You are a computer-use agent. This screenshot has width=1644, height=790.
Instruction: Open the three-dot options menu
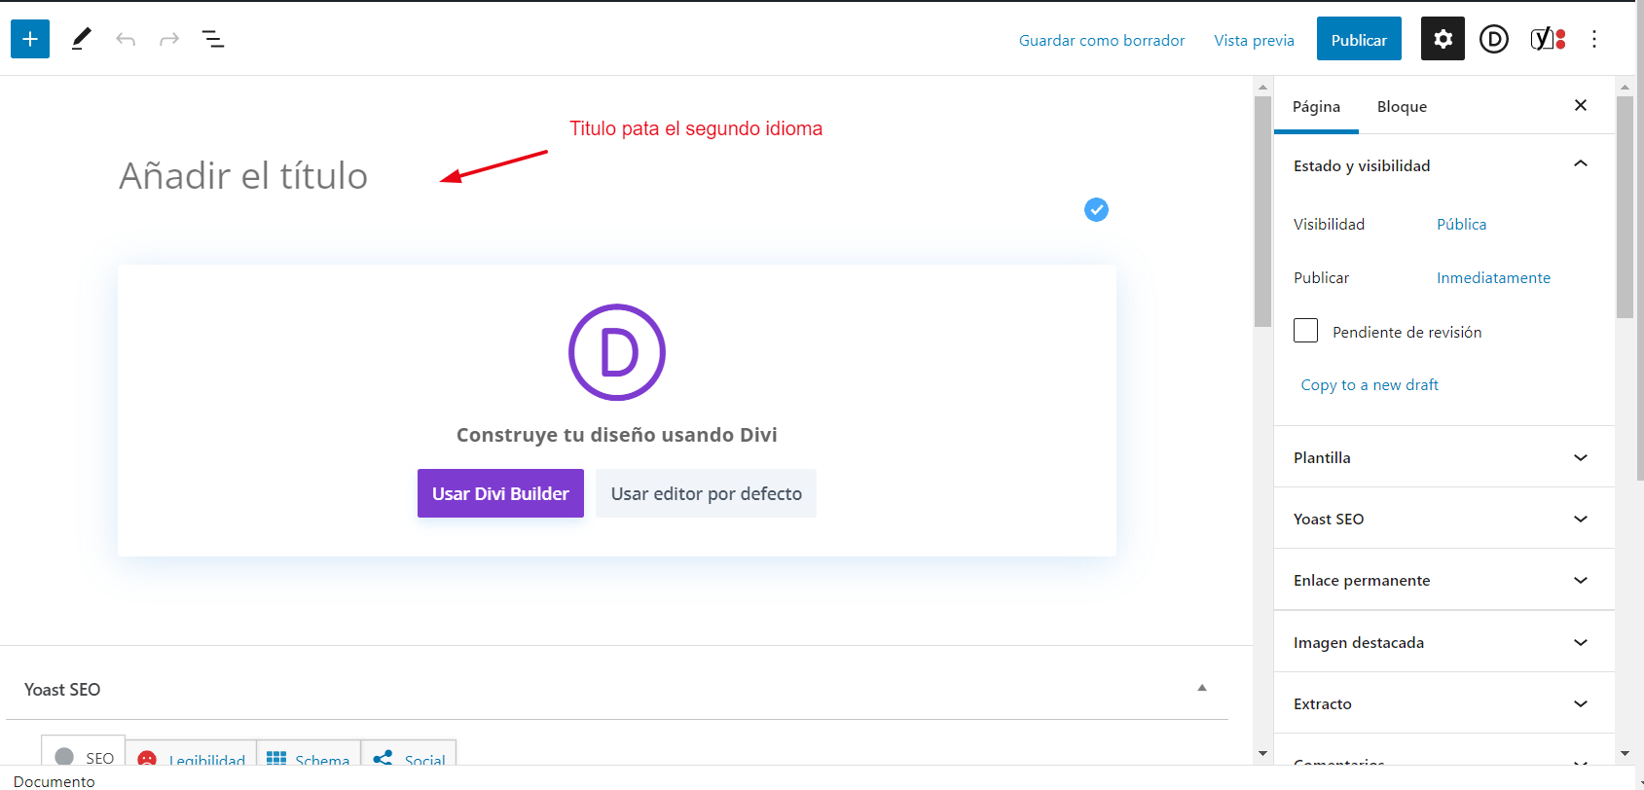tap(1594, 39)
